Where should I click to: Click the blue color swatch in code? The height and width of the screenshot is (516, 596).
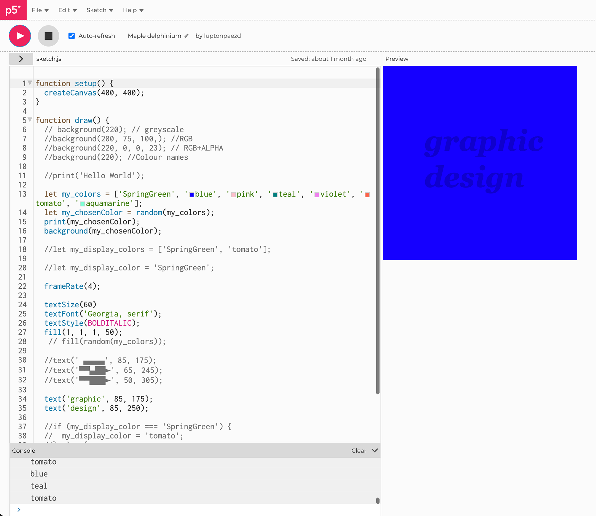coord(192,195)
